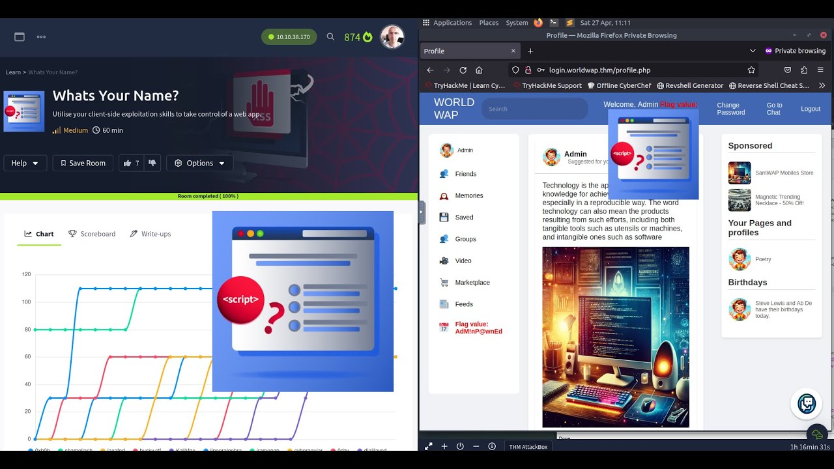834x469 pixels.
Task: Expand the Options dropdown
Action: pyautogui.click(x=199, y=163)
